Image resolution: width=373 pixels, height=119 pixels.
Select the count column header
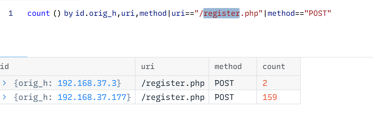[x=274, y=67]
